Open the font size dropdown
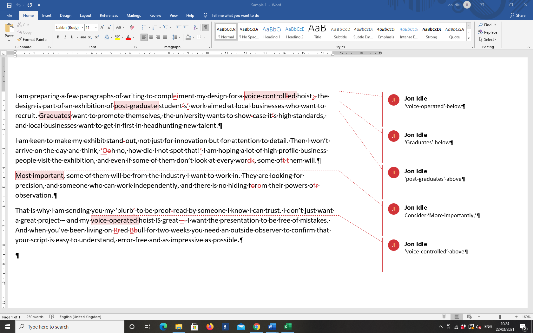533x333 pixels. coord(96,28)
